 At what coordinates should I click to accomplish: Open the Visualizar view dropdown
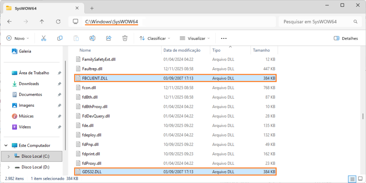[194, 38]
